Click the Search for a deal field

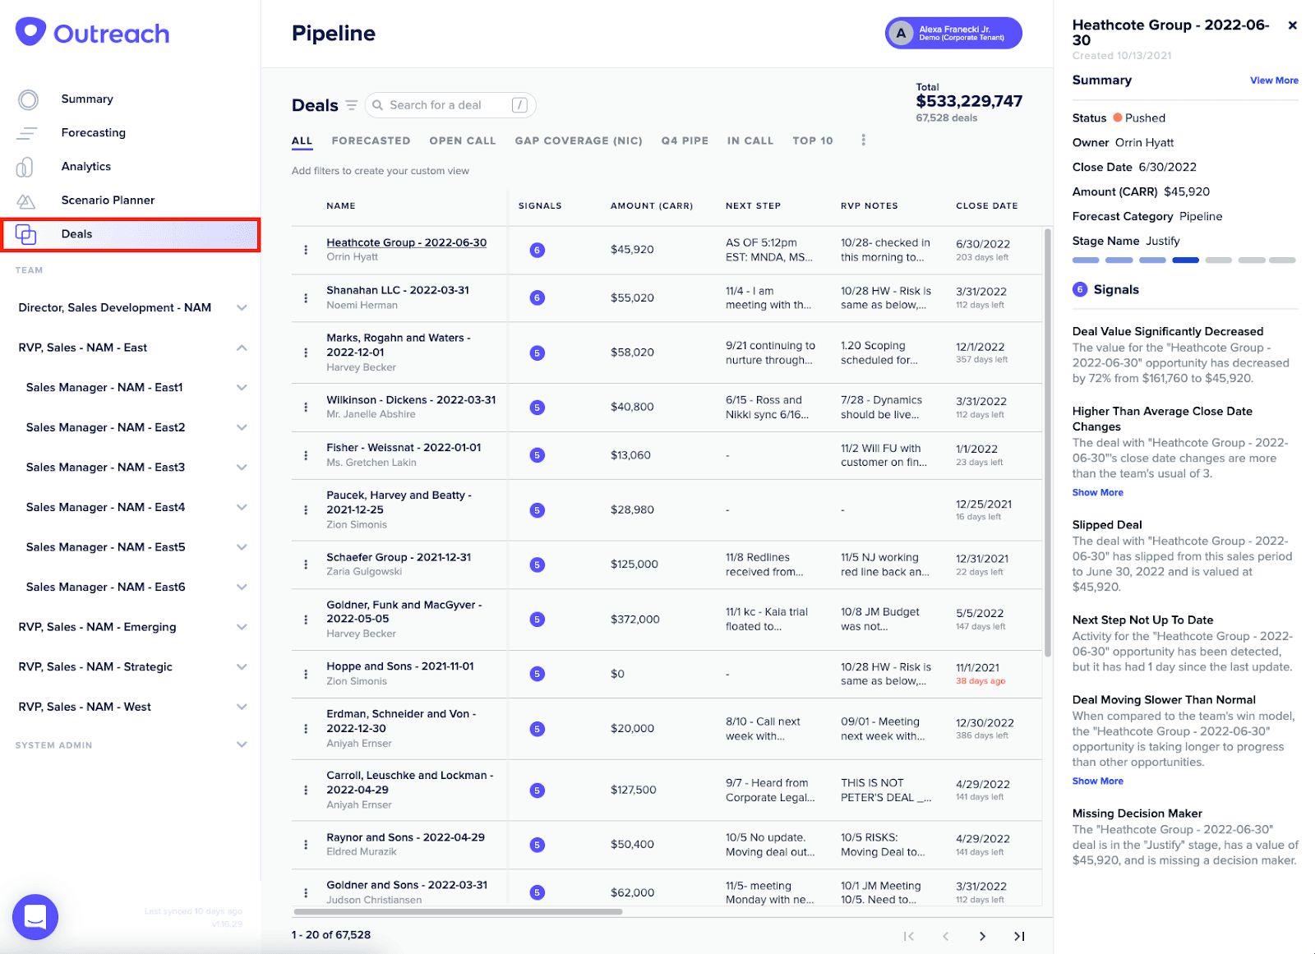click(450, 105)
